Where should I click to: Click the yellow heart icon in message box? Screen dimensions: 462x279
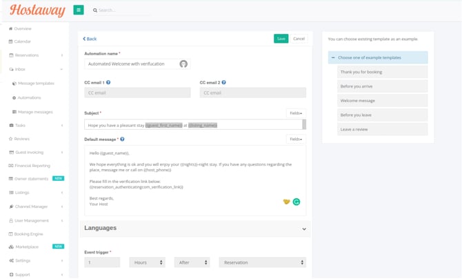click(286, 202)
